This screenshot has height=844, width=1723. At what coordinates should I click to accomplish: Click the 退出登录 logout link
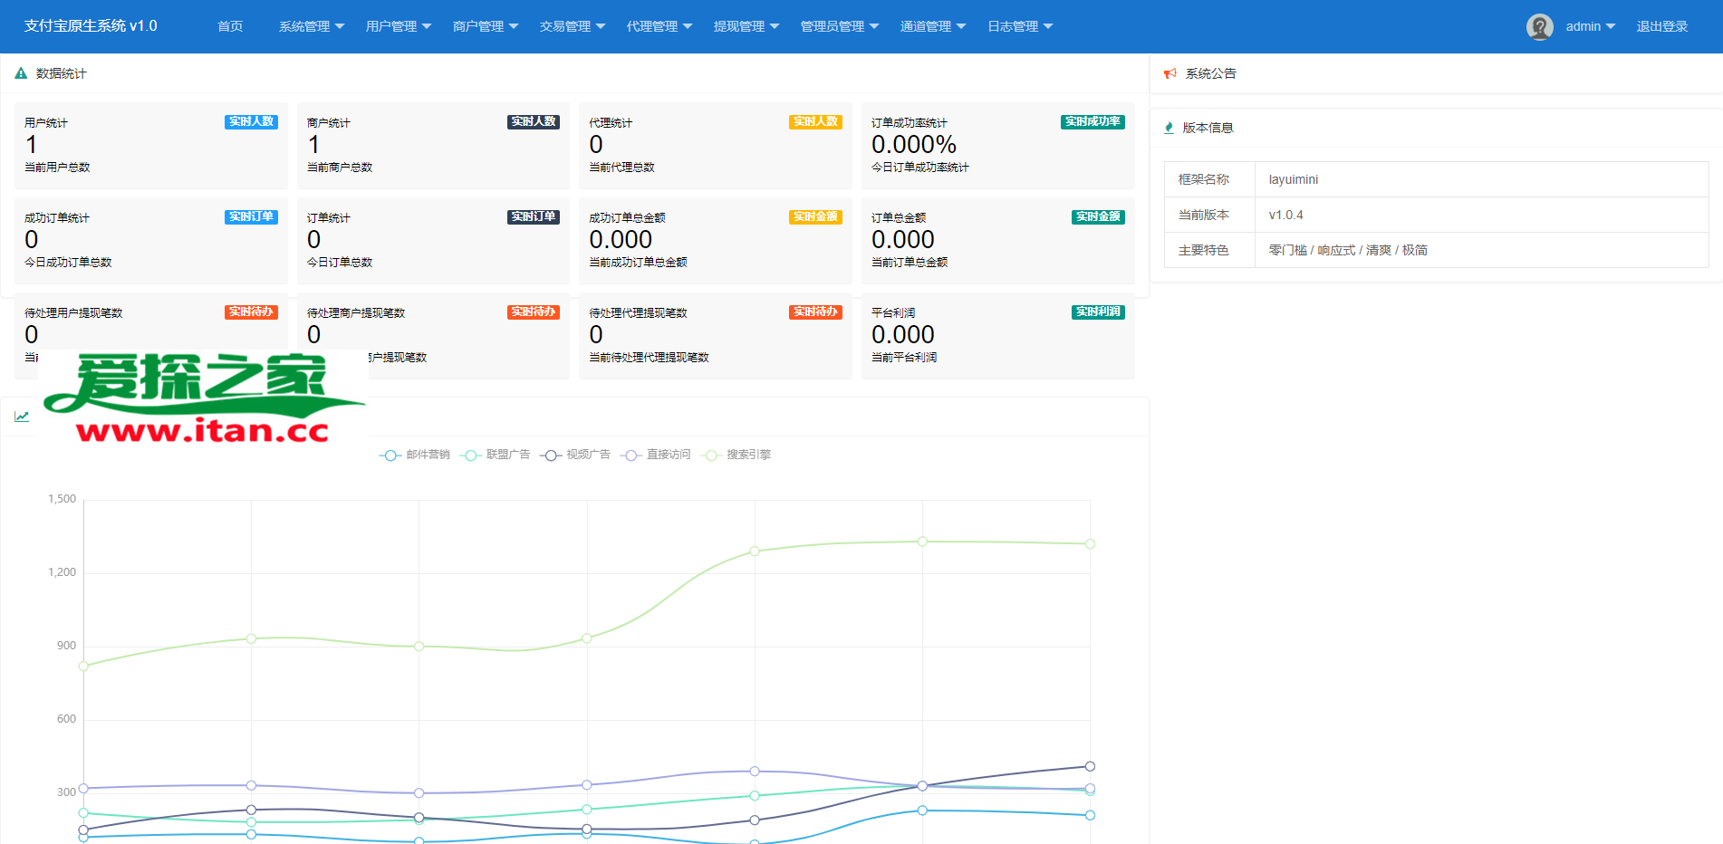pos(1661,27)
